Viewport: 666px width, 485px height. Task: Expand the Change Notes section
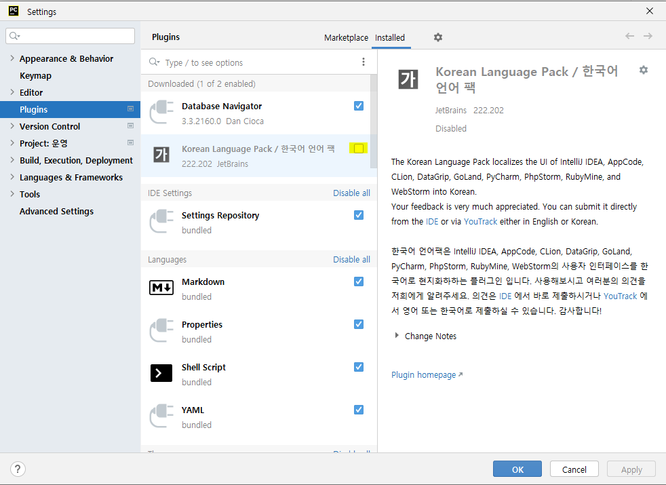397,336
